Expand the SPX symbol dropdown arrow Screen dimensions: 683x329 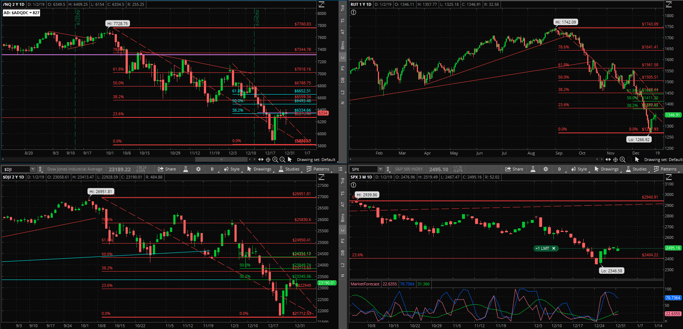tap(380, 169)
